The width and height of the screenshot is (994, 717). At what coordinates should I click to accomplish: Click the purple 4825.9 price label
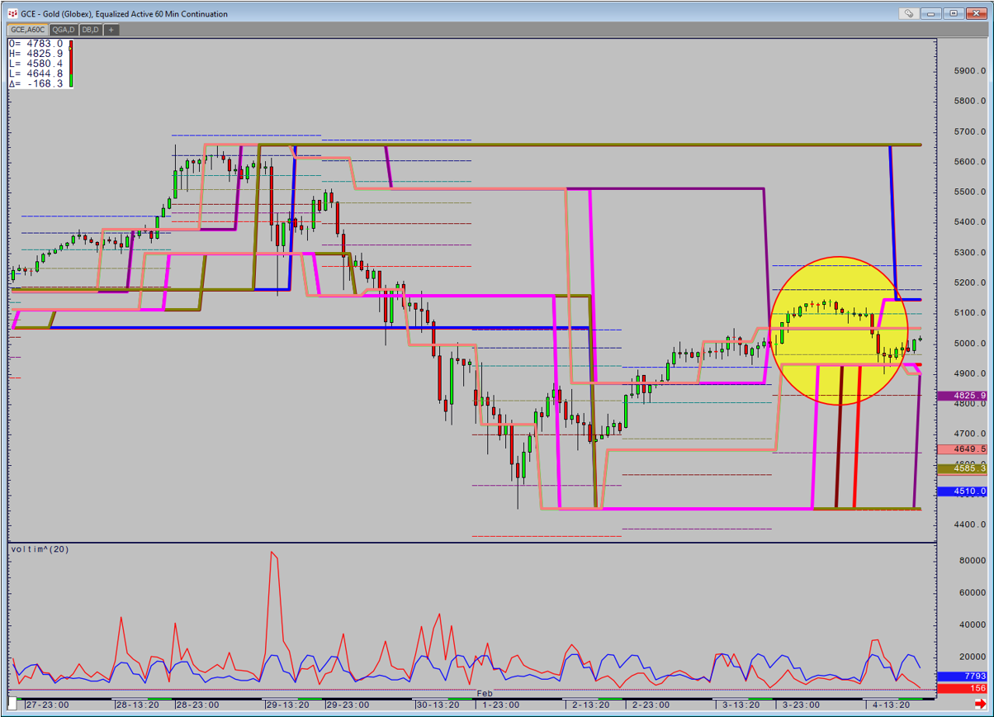click(963, 396)
